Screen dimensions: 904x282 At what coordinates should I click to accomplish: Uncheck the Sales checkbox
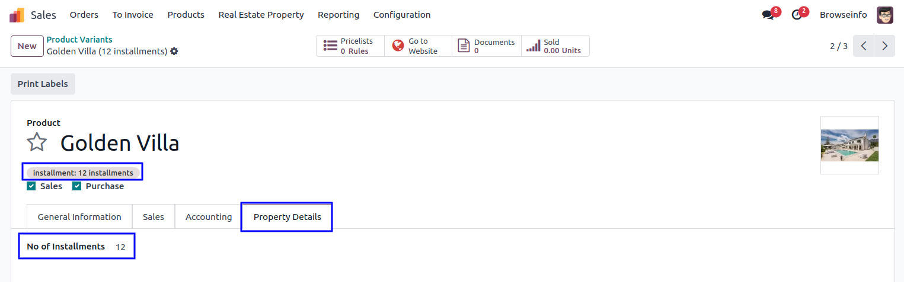pyautogui.click(x=31, y=186)
